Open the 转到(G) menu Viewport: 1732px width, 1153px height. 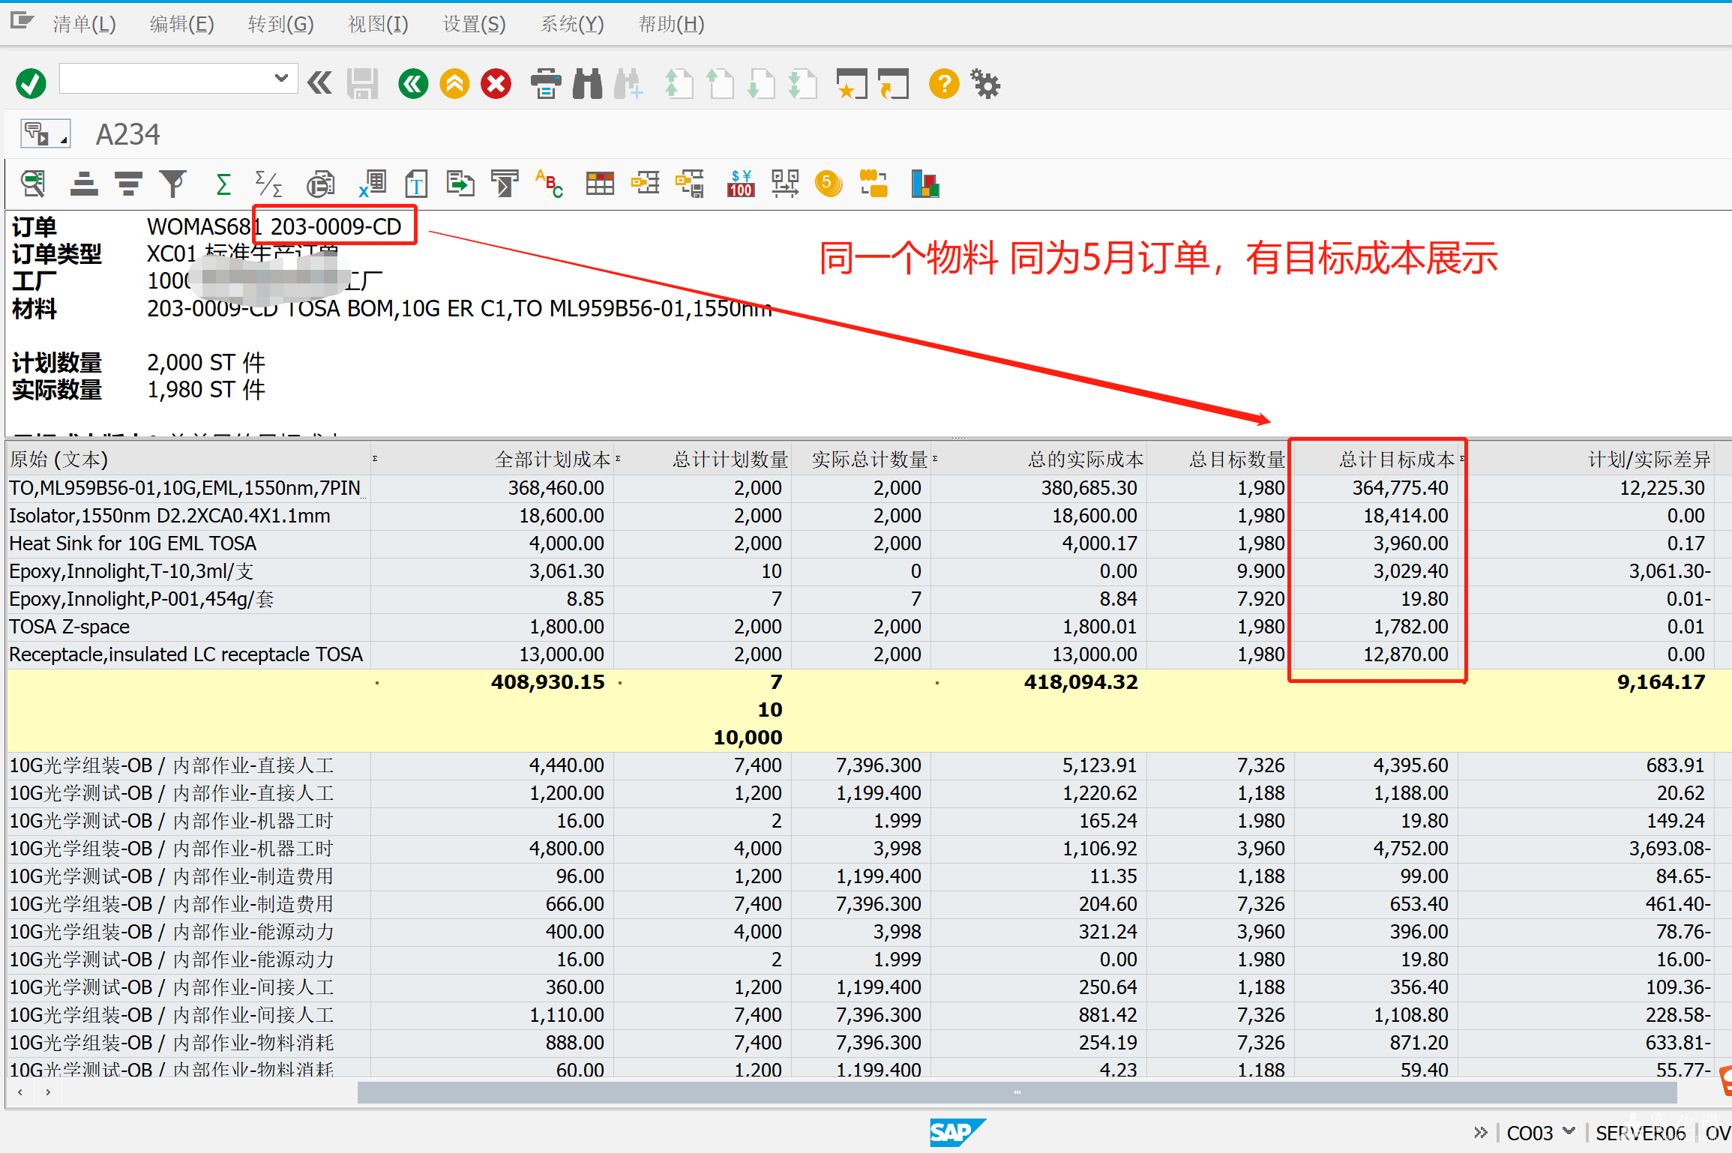pyautogui.click(x=280, y=24)
